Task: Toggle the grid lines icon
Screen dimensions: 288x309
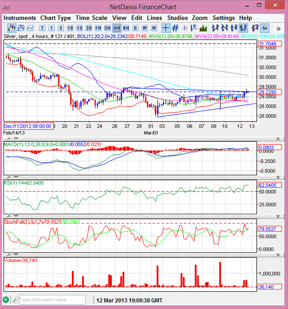Action: (175, 28)
